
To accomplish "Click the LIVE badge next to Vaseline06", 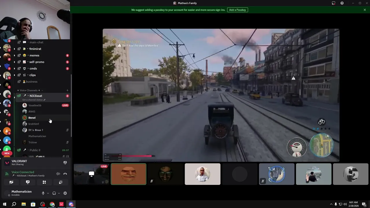I will tap(65, 105).
